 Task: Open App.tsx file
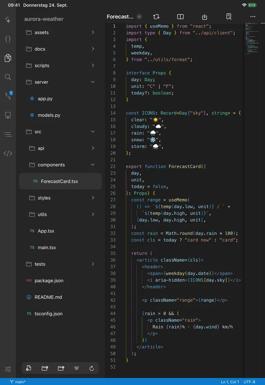point(60,231)
